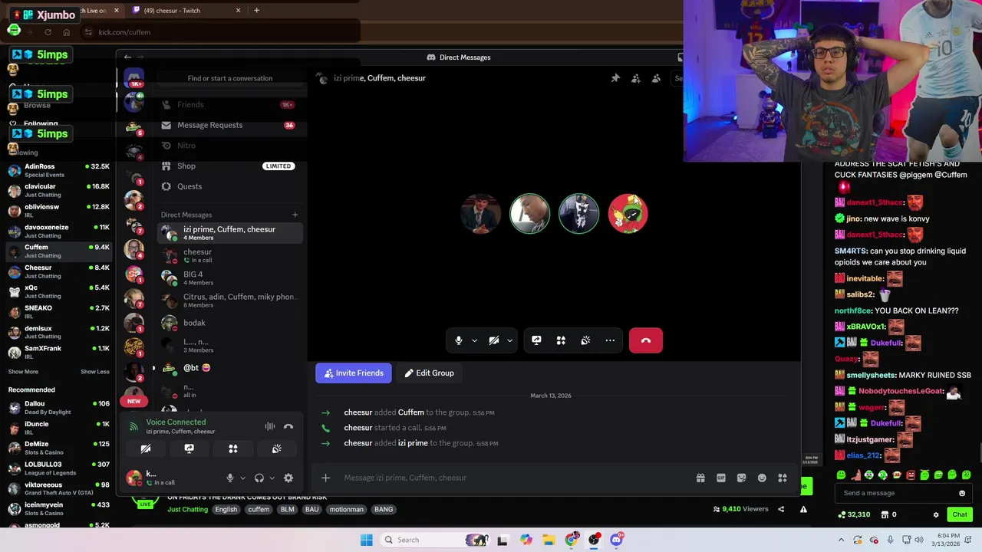Toggle noise suppression in Voice Connected panel
The width and height of the screenshot is (982, 552).
pyautogui.click(x=270, y=426)
